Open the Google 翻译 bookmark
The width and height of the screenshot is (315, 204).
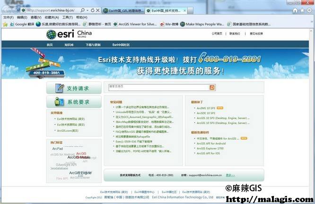[22, 24]
